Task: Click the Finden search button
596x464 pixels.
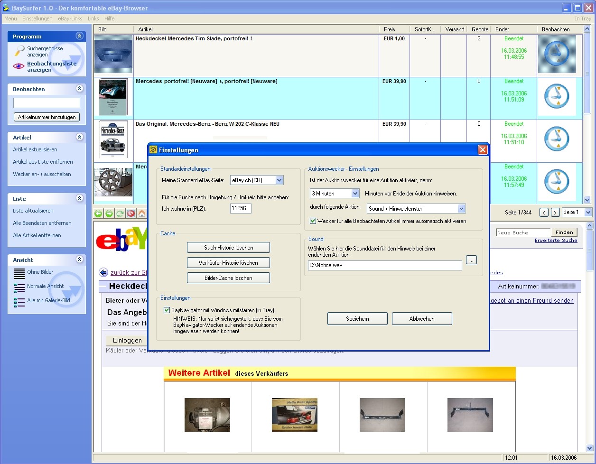Action: (564, 232)
